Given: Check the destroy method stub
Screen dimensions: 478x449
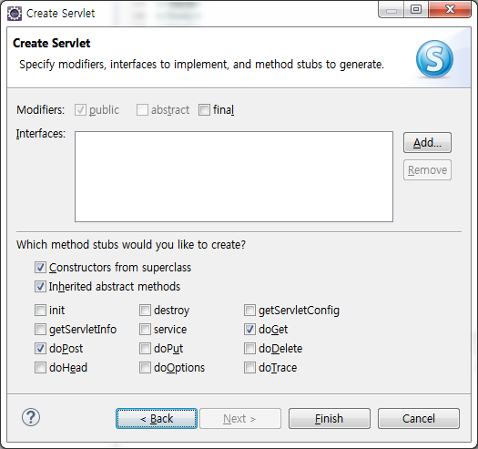Looking at the screenshot, I should [x=145, y=311].
